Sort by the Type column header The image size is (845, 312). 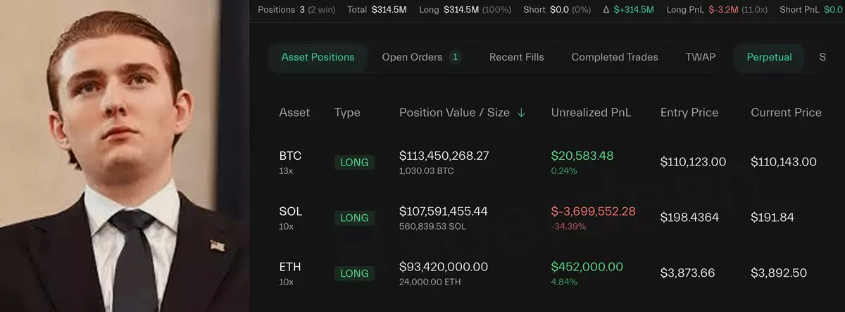(x=347, y=113)
